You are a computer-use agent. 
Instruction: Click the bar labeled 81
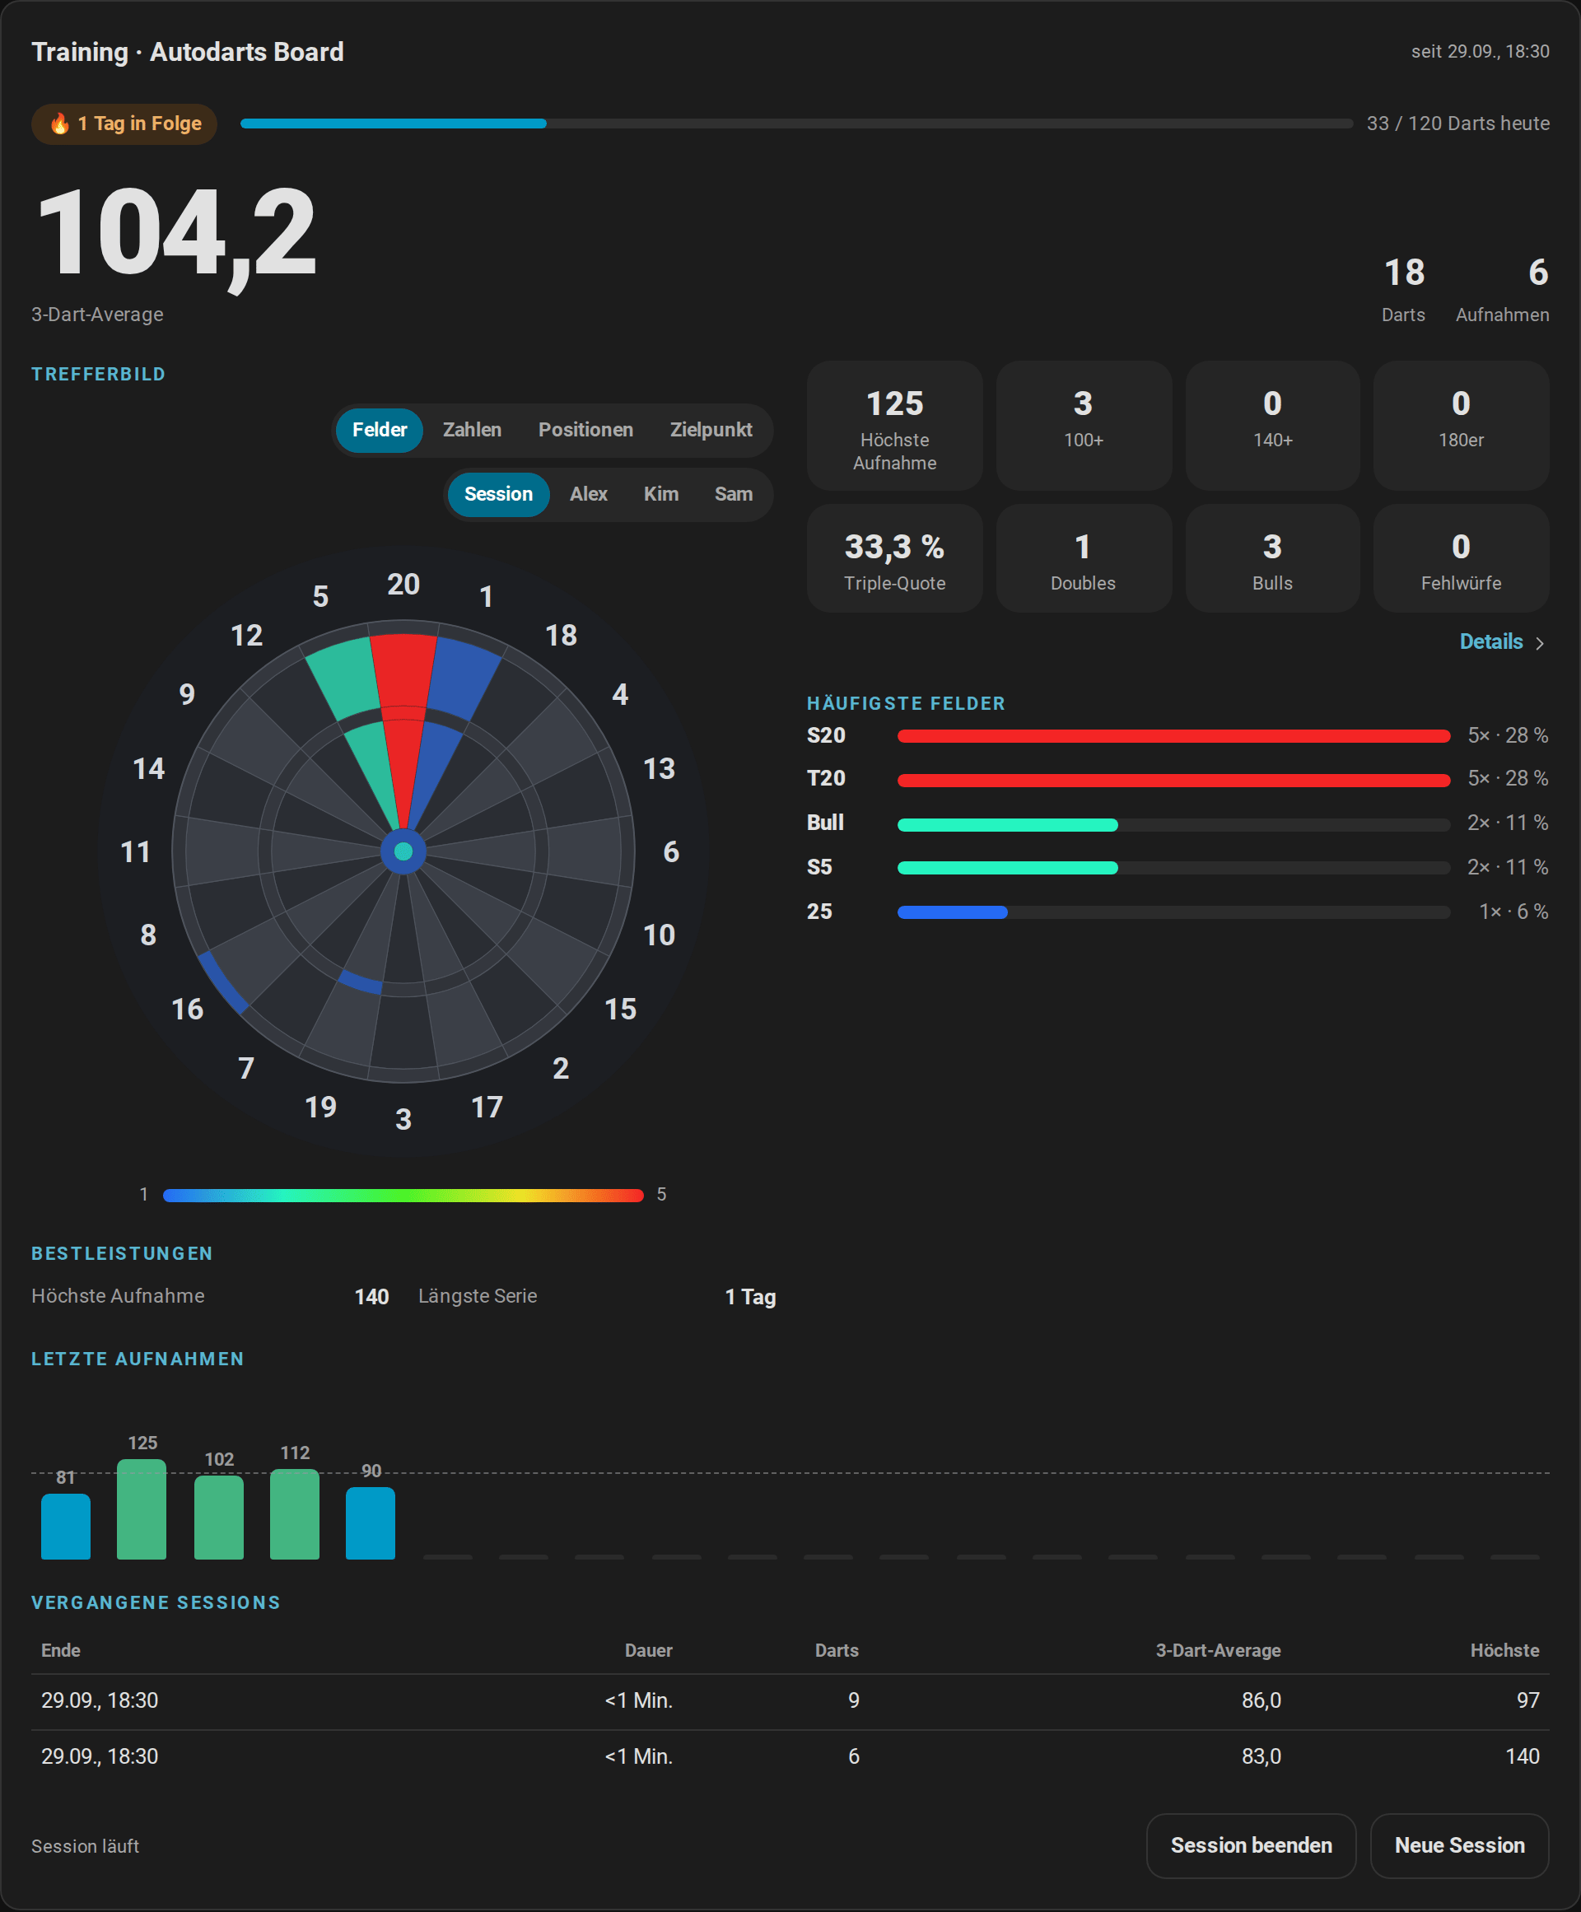pos(66,1527)
